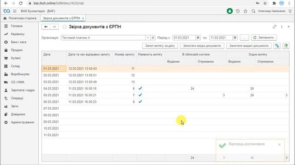
Task: Go to Початкова сторінка home tab
Action: [20, 18]
